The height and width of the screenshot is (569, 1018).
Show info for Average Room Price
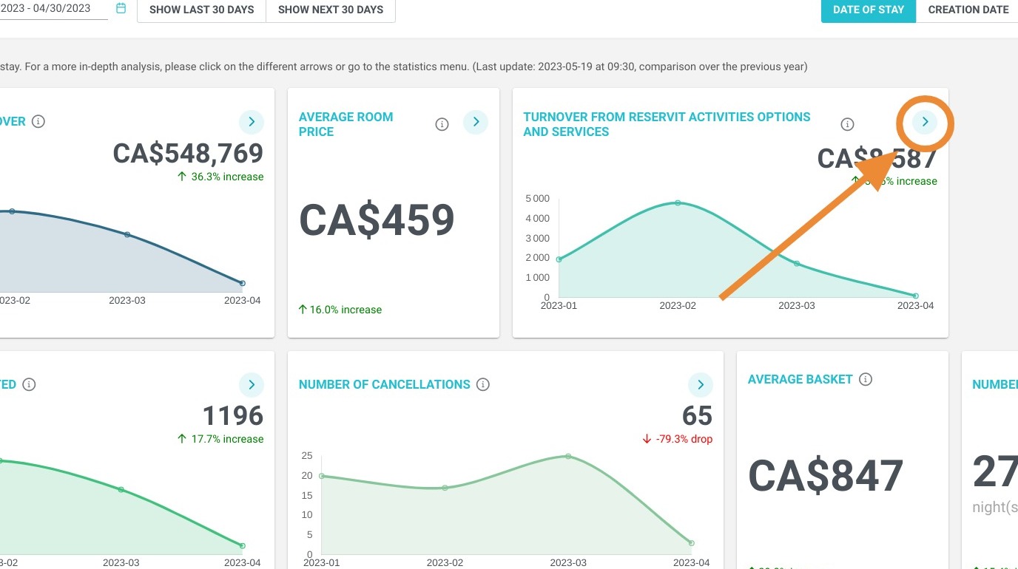pos(442,124)
